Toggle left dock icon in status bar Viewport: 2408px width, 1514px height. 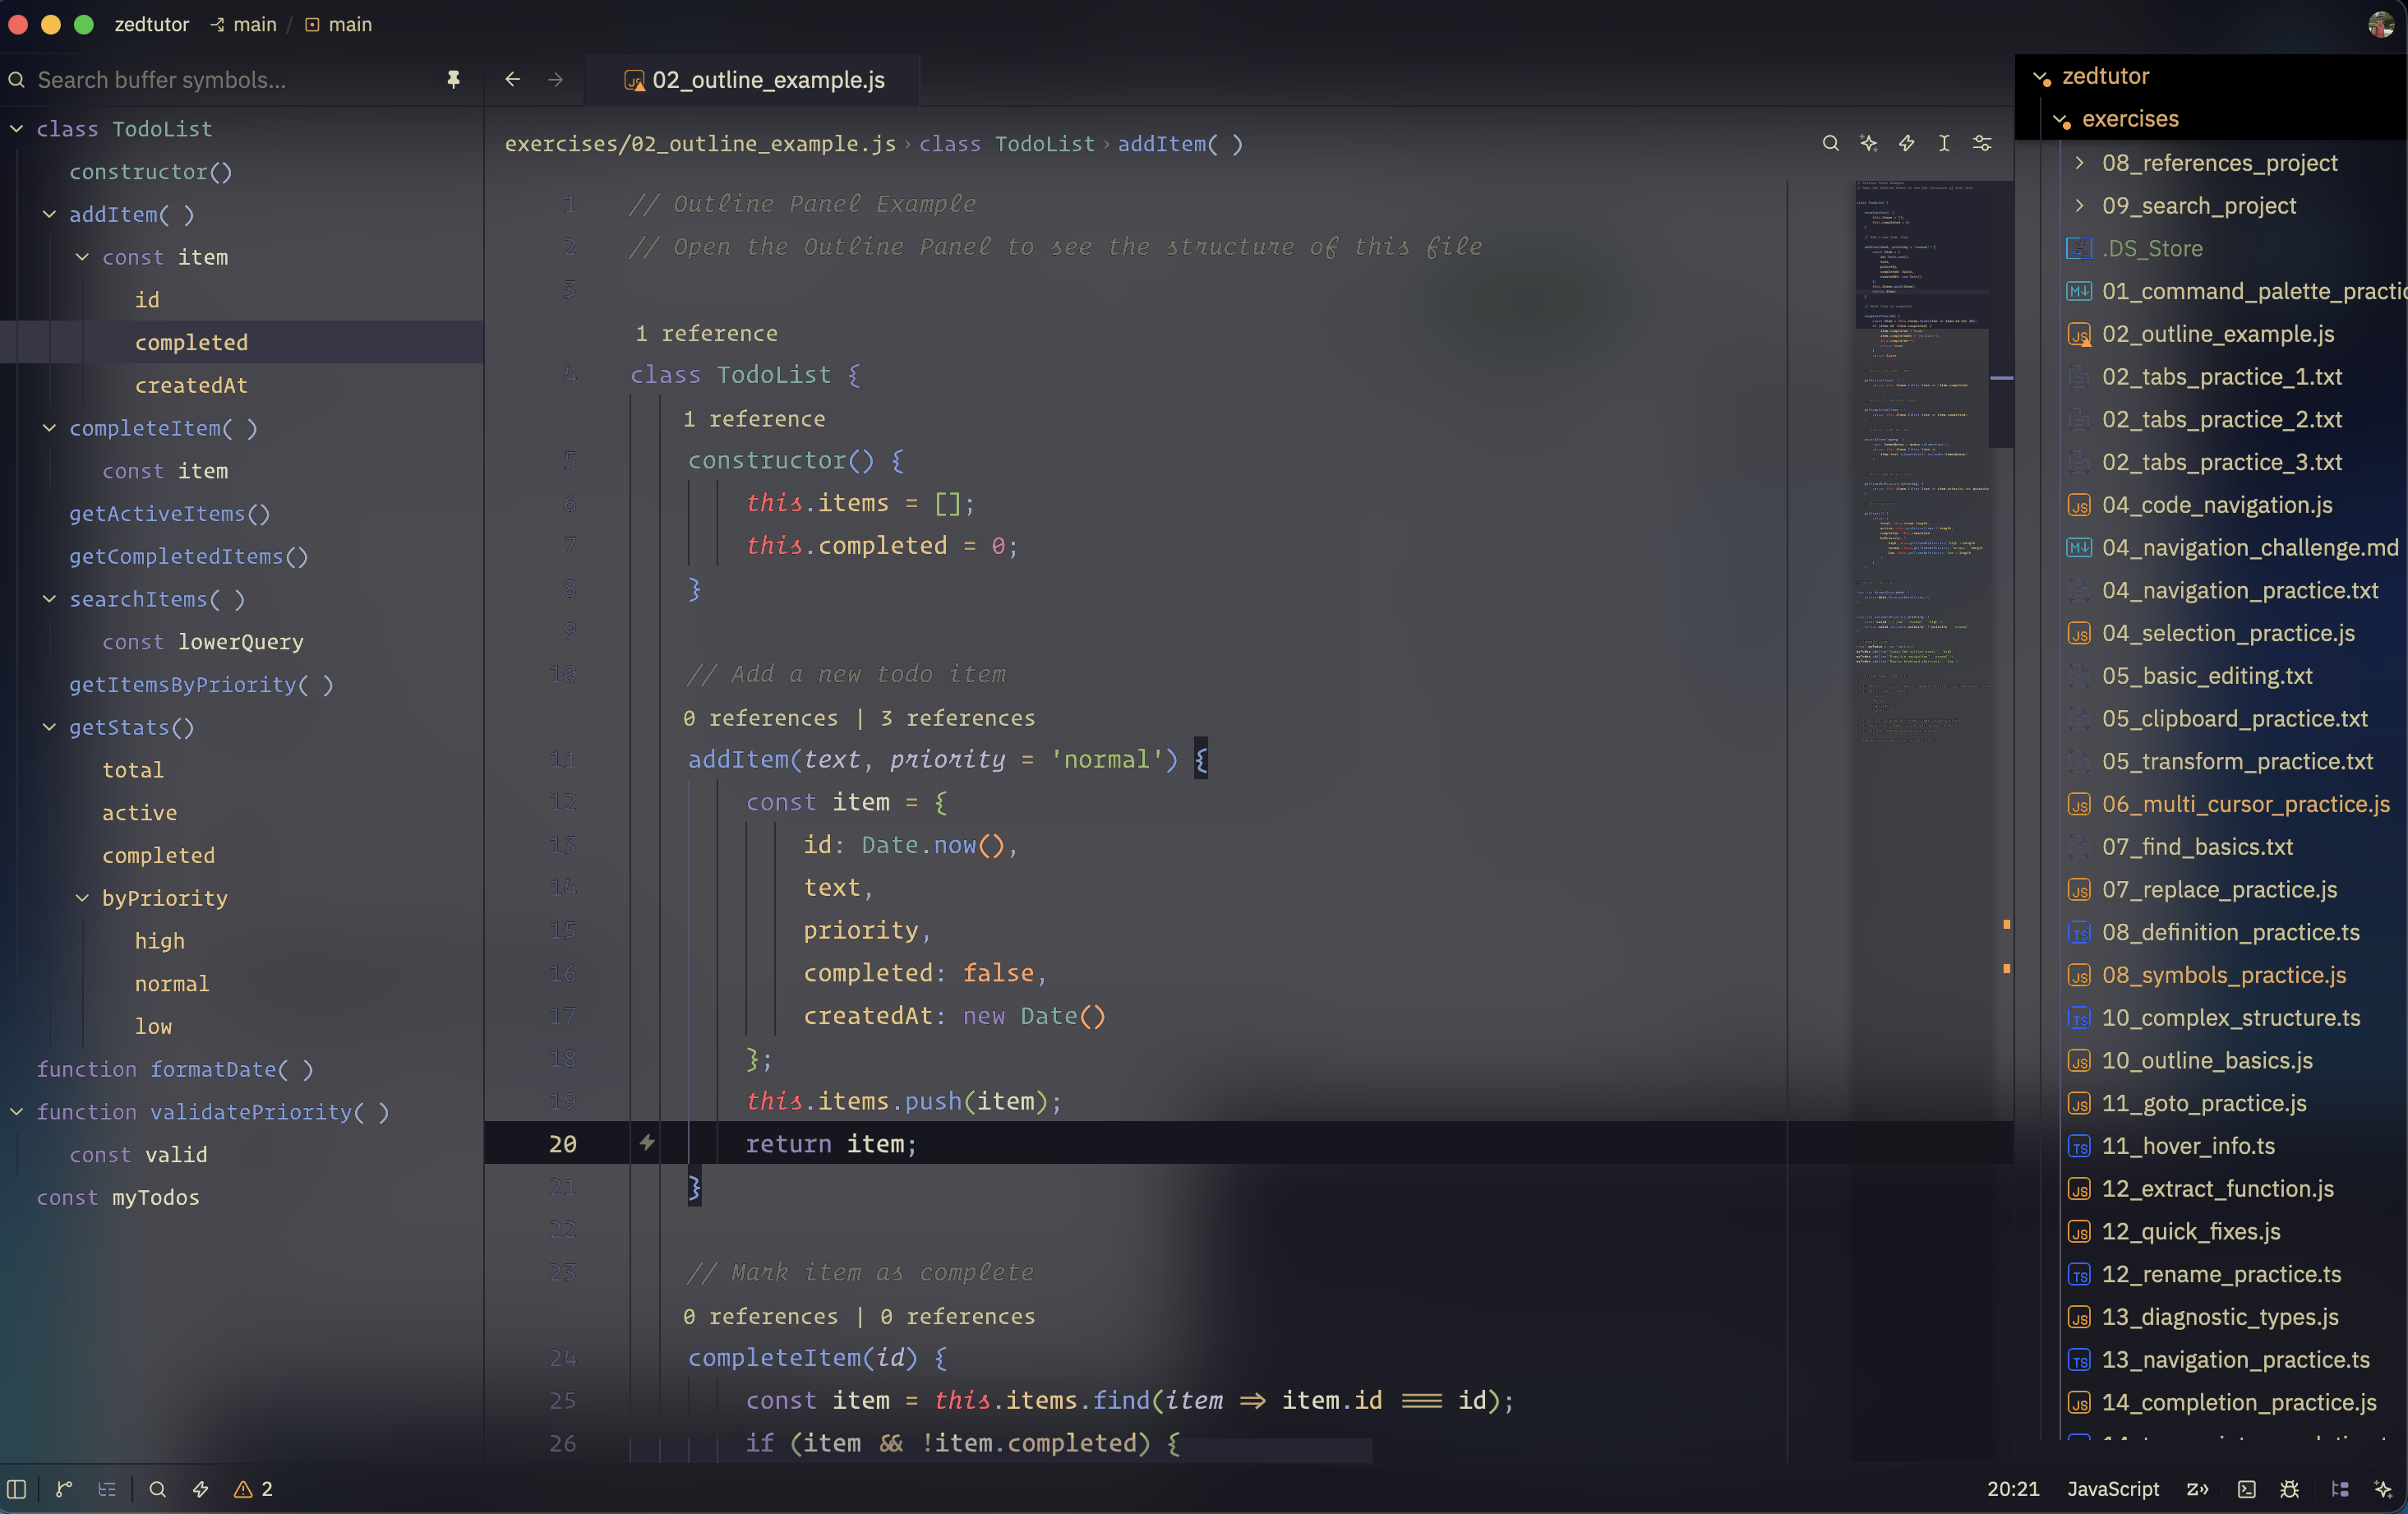17,1489
